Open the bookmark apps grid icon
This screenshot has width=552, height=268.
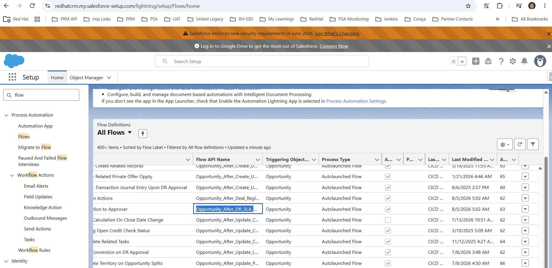click(x=37, y=19)
